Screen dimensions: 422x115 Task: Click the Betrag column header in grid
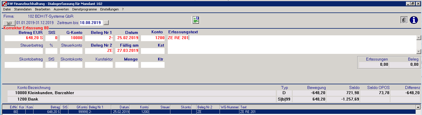point(47,107)
